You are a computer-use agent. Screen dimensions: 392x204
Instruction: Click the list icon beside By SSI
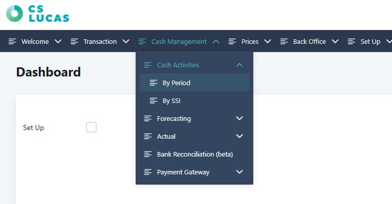(x=154, y=101)
